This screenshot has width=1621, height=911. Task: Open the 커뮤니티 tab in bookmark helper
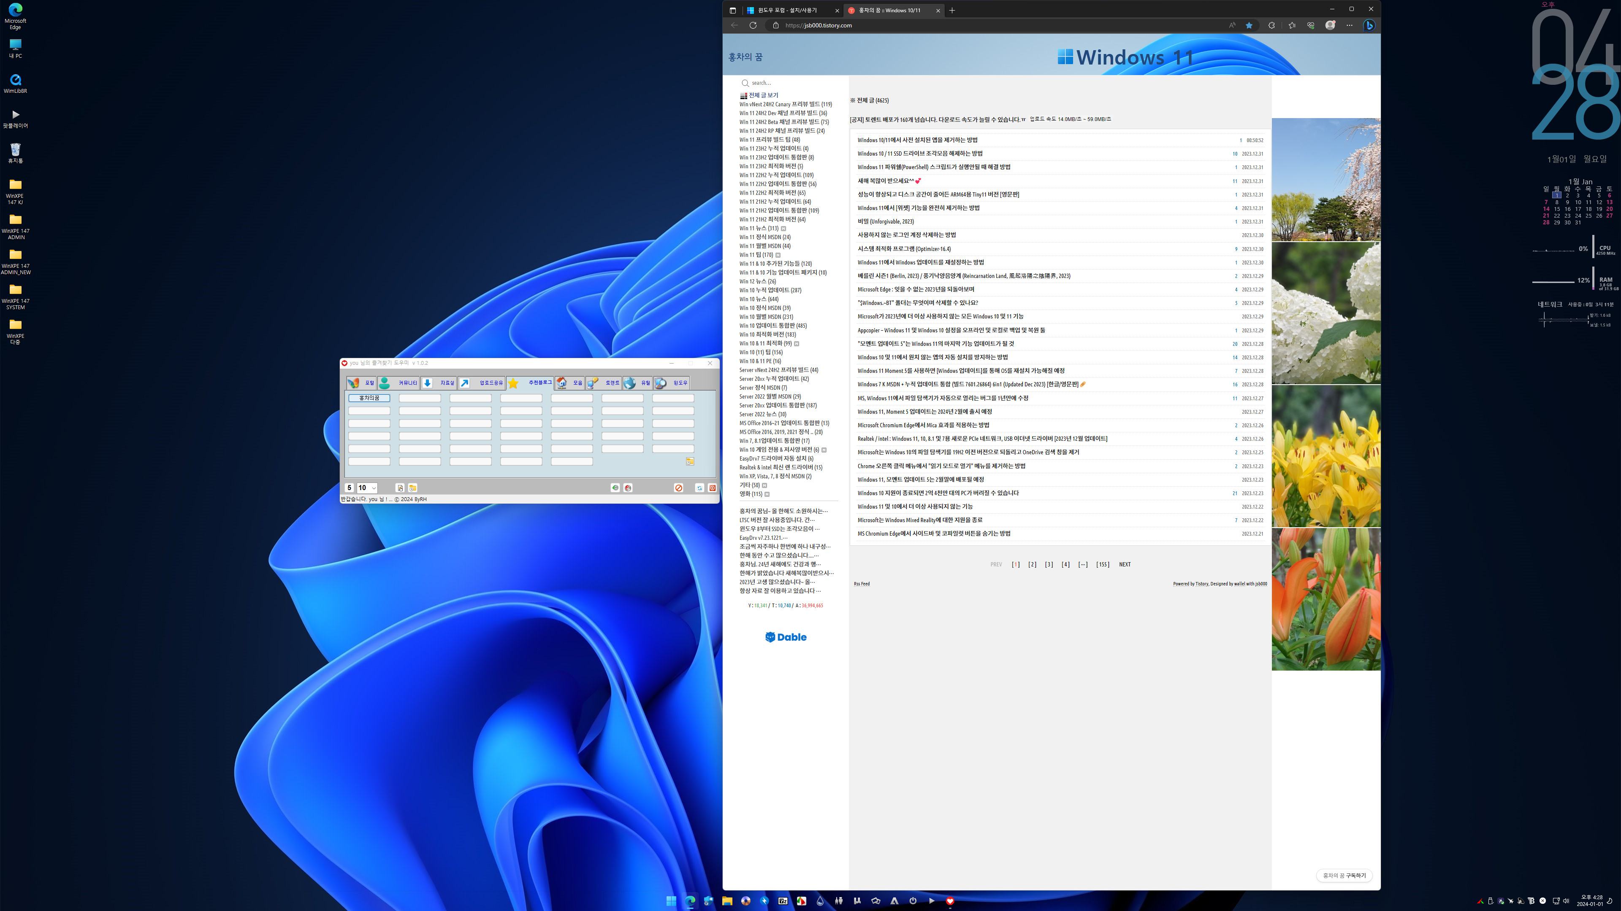point(399,383)
